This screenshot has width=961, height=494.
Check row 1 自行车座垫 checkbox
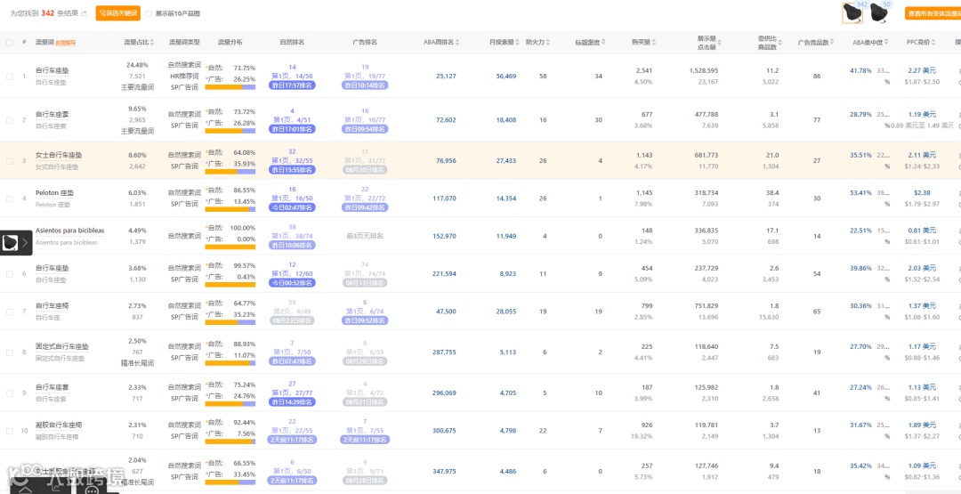click(x=9, y=77)
